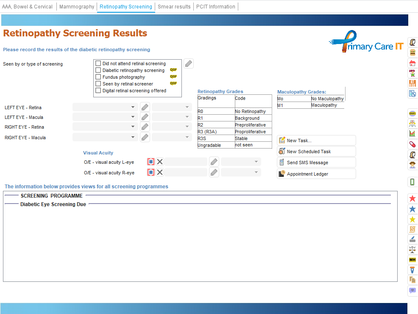Click the New Task... button
418x314 pixels.
[x=316, y=140]
